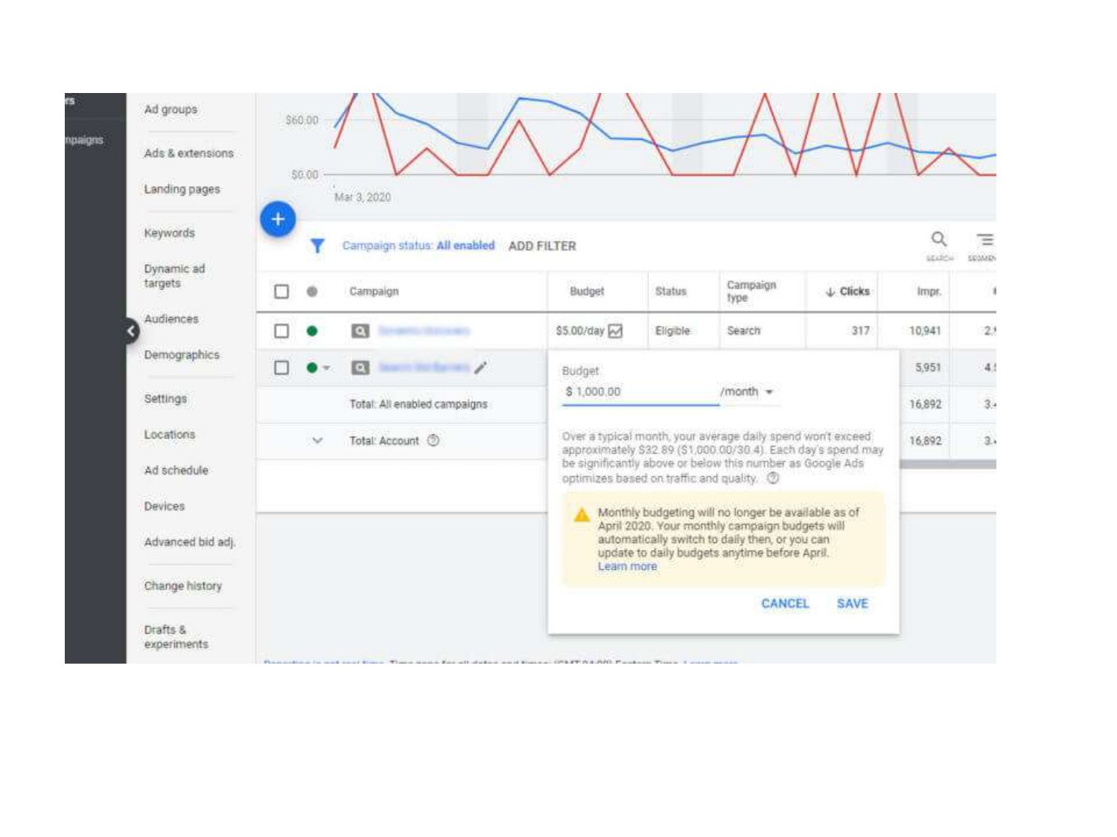Image resolution: width=1117 pixels, height=837 pixels.
Task: Check the second campaign row checkbox
Action: 281,368
